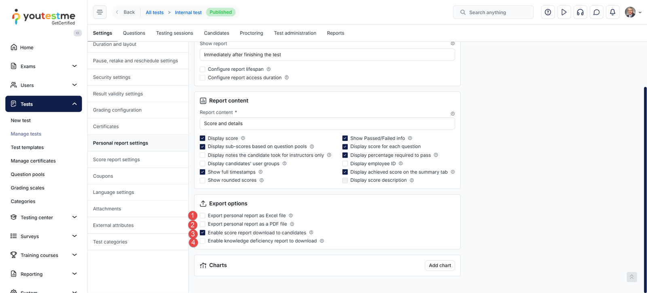This screenshot has height=293, width=647.
Task: Enable Export personal report as Excel file
Action: click(x=203, y=216)
